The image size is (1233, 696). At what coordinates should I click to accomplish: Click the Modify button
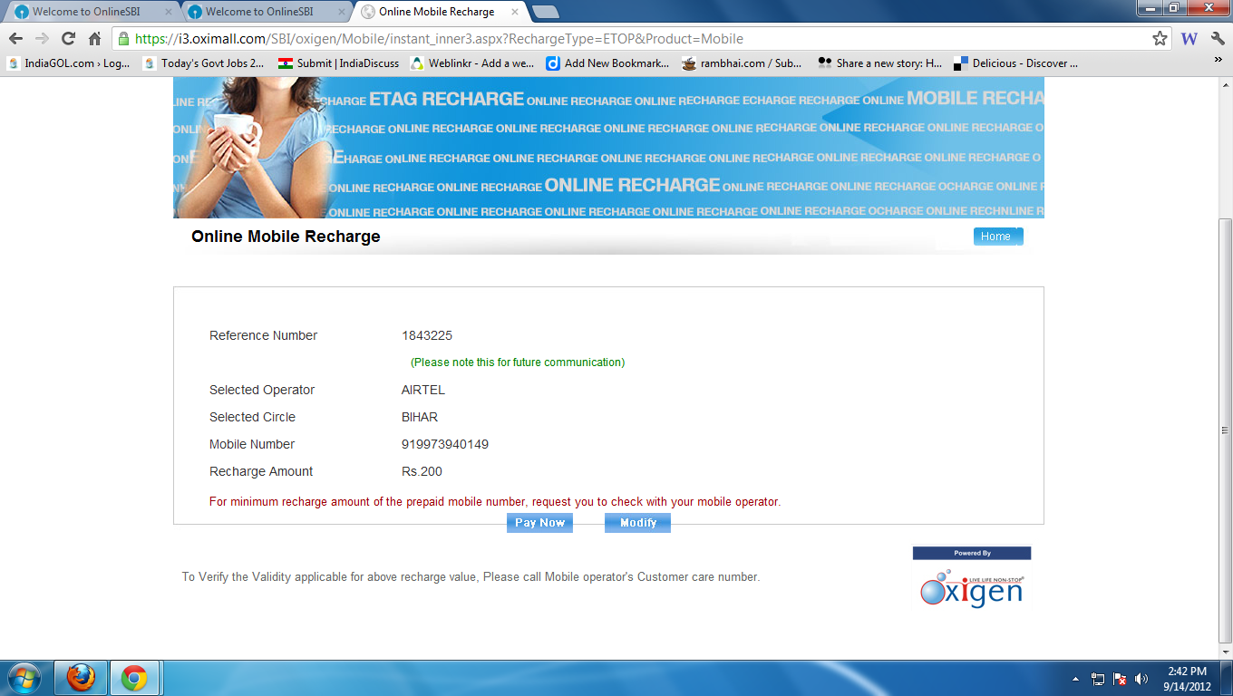[x=637, y=523]
